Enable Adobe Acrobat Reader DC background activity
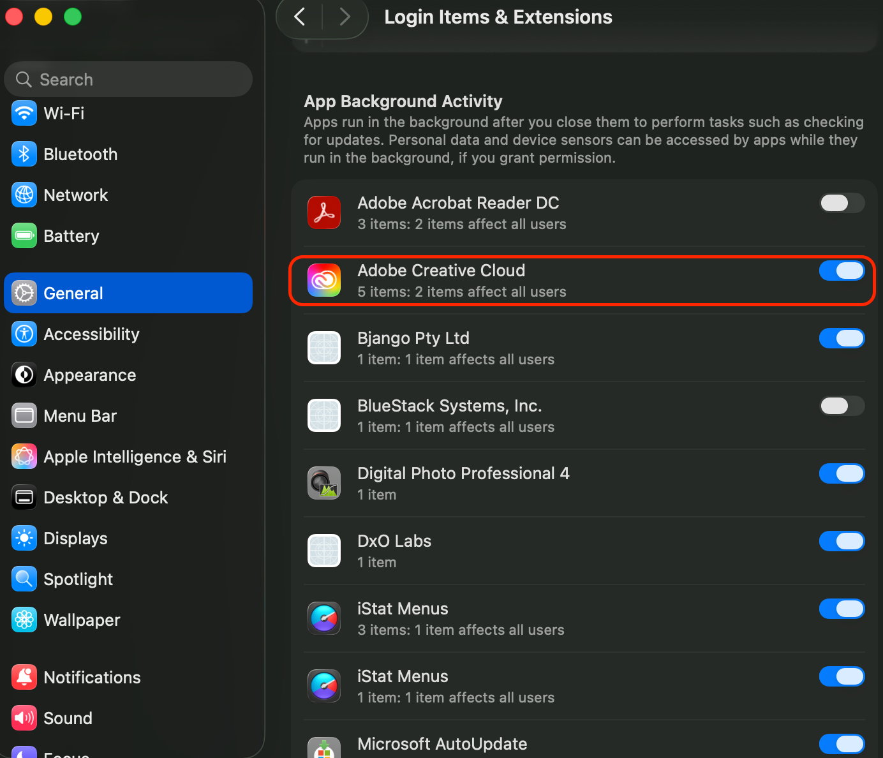 coord(842,203)
